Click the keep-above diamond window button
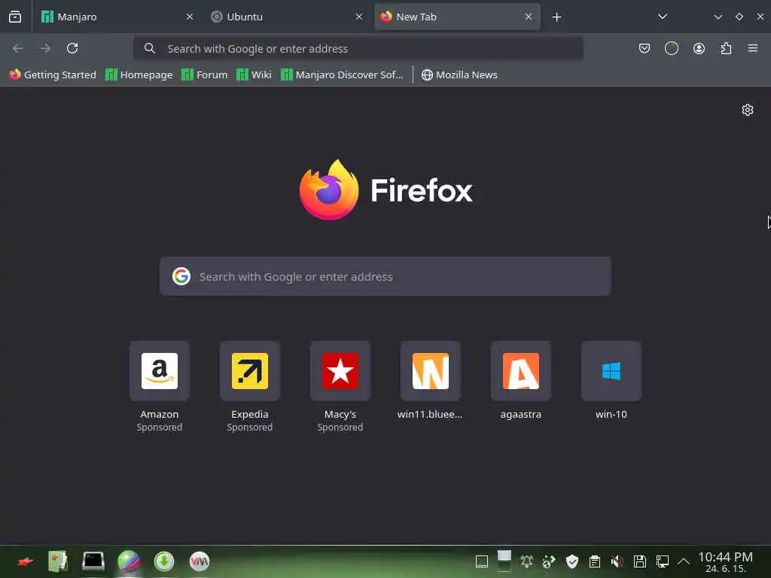771x578 pixels. pyautogui.click(x=739, y=17)
